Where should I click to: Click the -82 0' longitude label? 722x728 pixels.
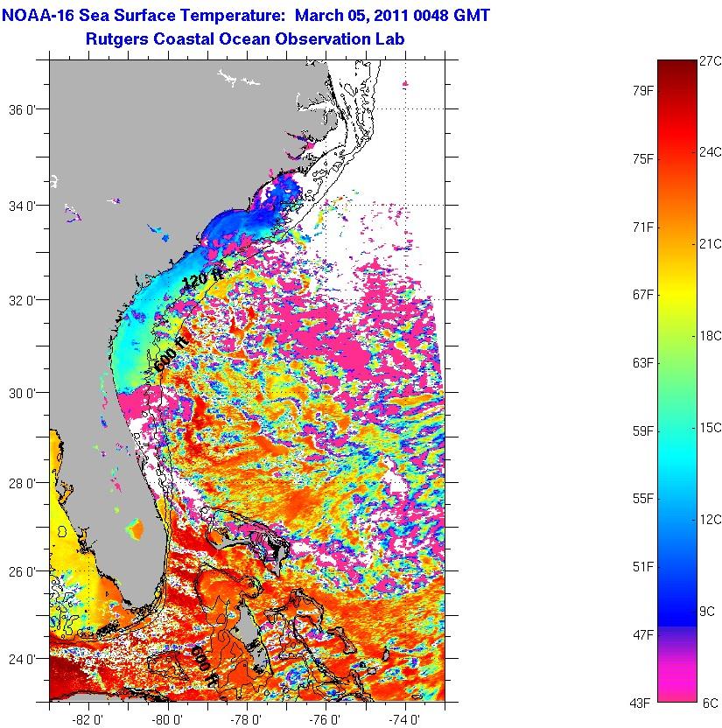(88, 719)
